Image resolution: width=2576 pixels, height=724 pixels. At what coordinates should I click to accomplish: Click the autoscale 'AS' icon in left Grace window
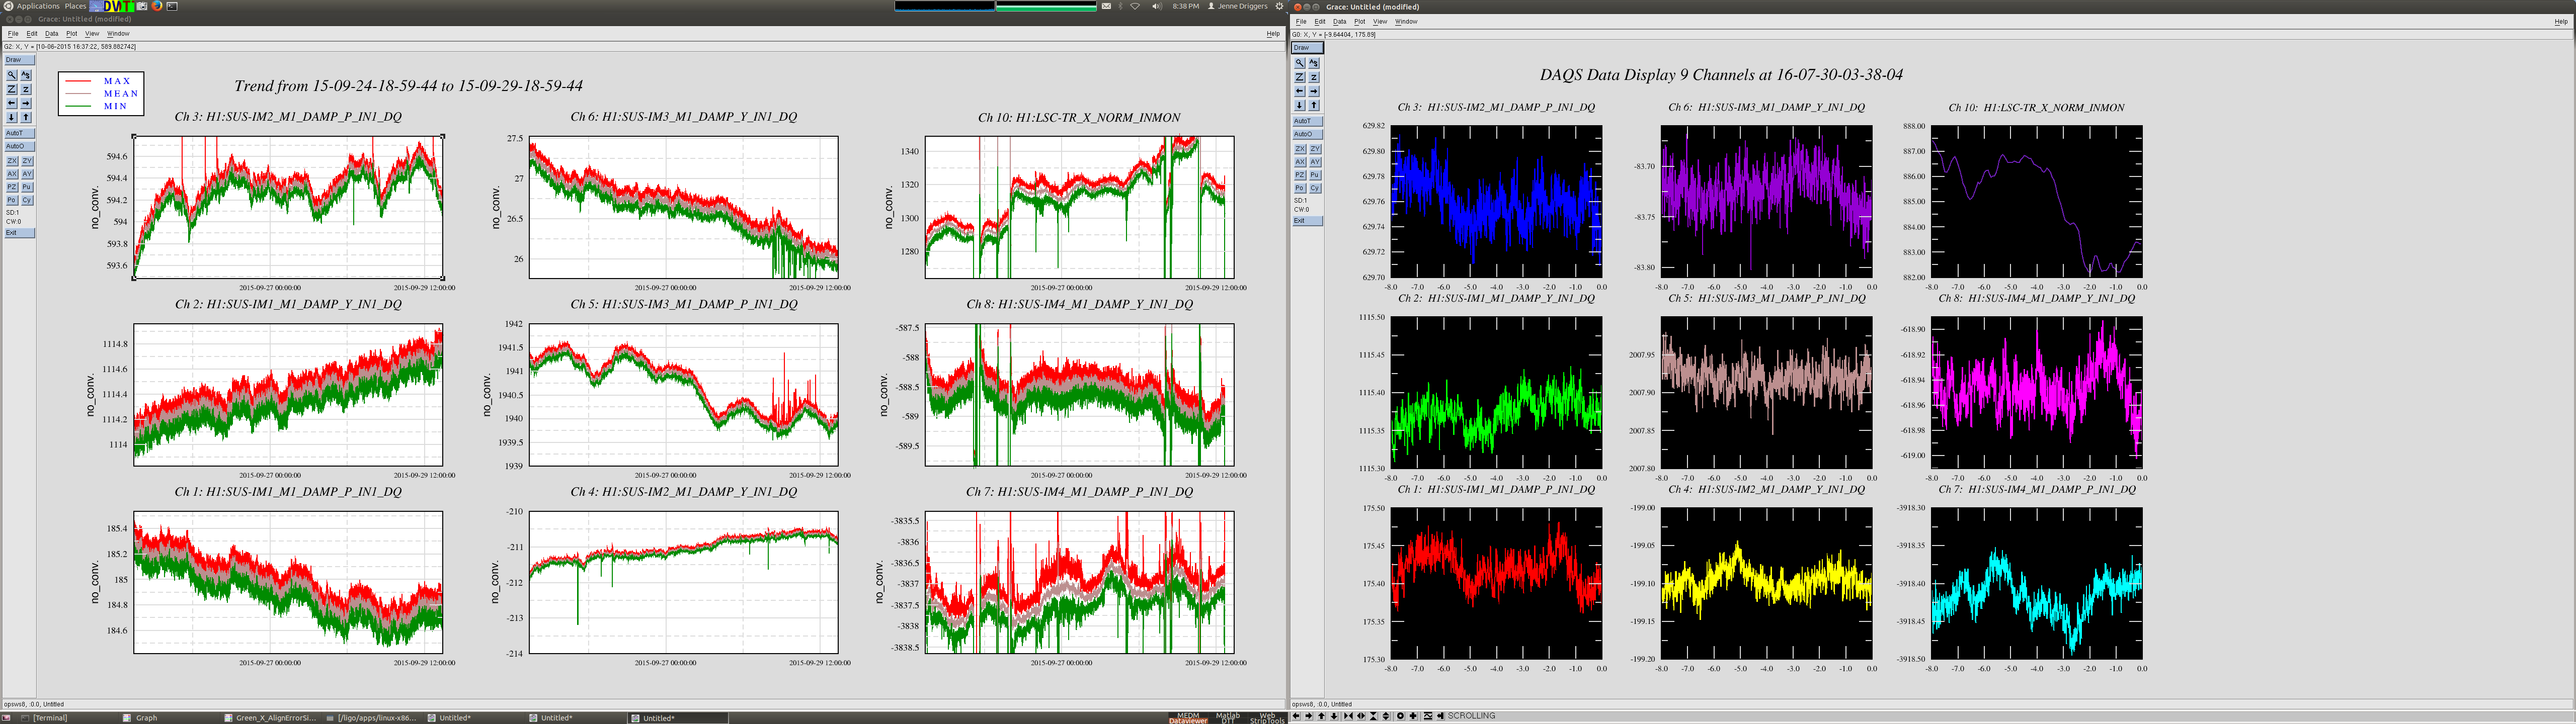26,75
